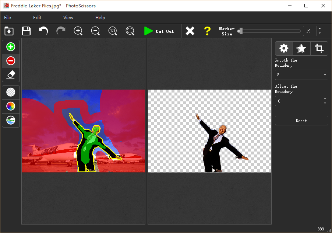This screenshot has width=332, height=233.
Task: Expand the Smooth the Boundary dropdown
Action: 325,75
